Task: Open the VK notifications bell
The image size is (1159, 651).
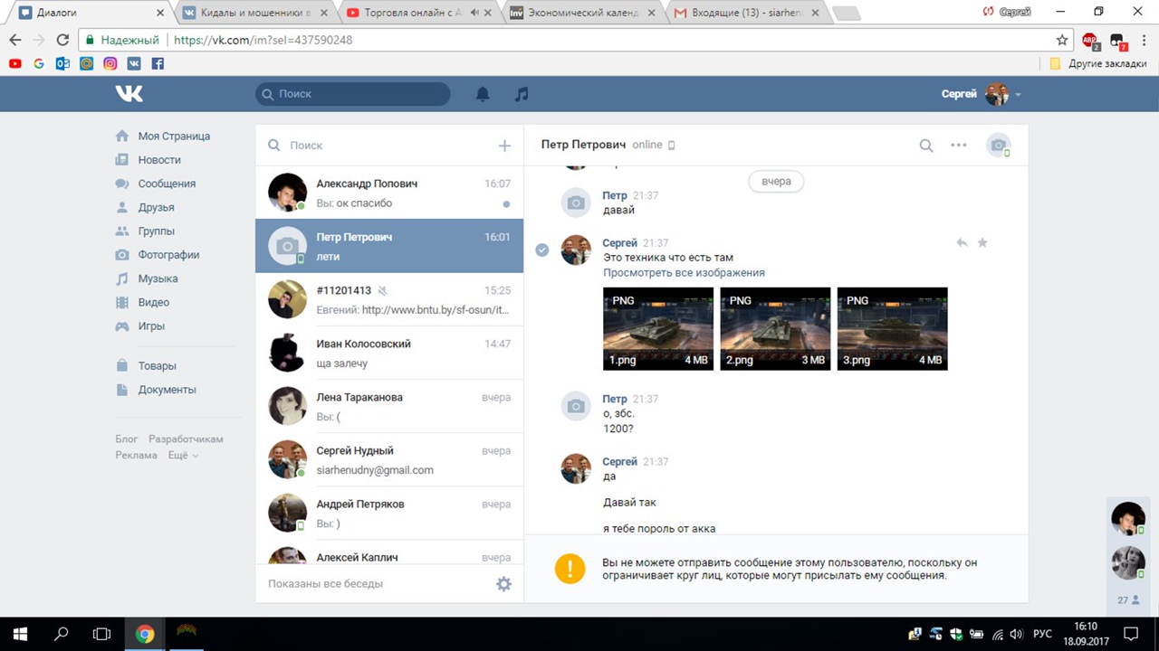Action: tap(483, 94)
